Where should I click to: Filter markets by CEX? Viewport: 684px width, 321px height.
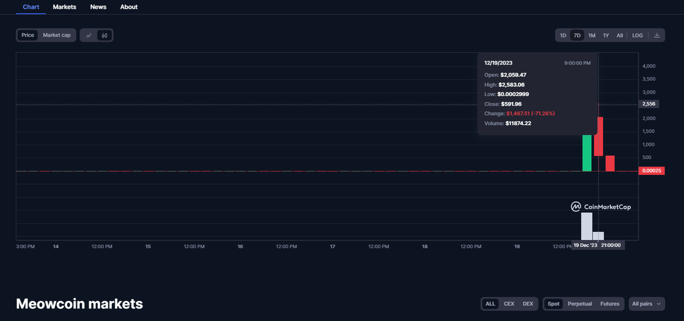[509, 304]
